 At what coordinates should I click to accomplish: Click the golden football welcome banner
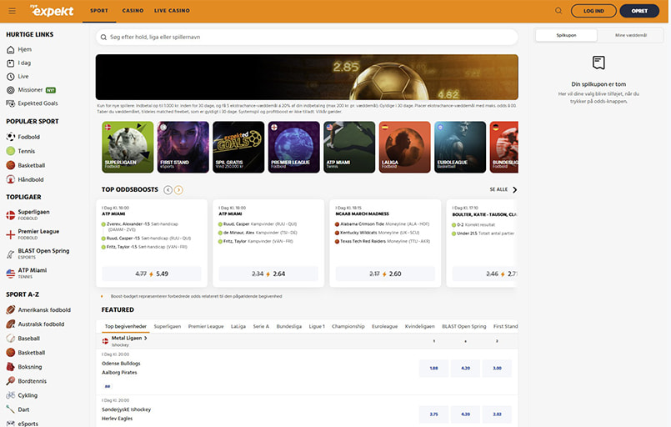point(307,77)
